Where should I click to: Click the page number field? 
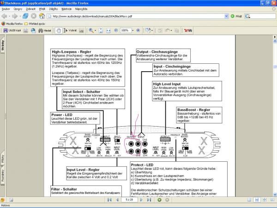pos(130,200)
